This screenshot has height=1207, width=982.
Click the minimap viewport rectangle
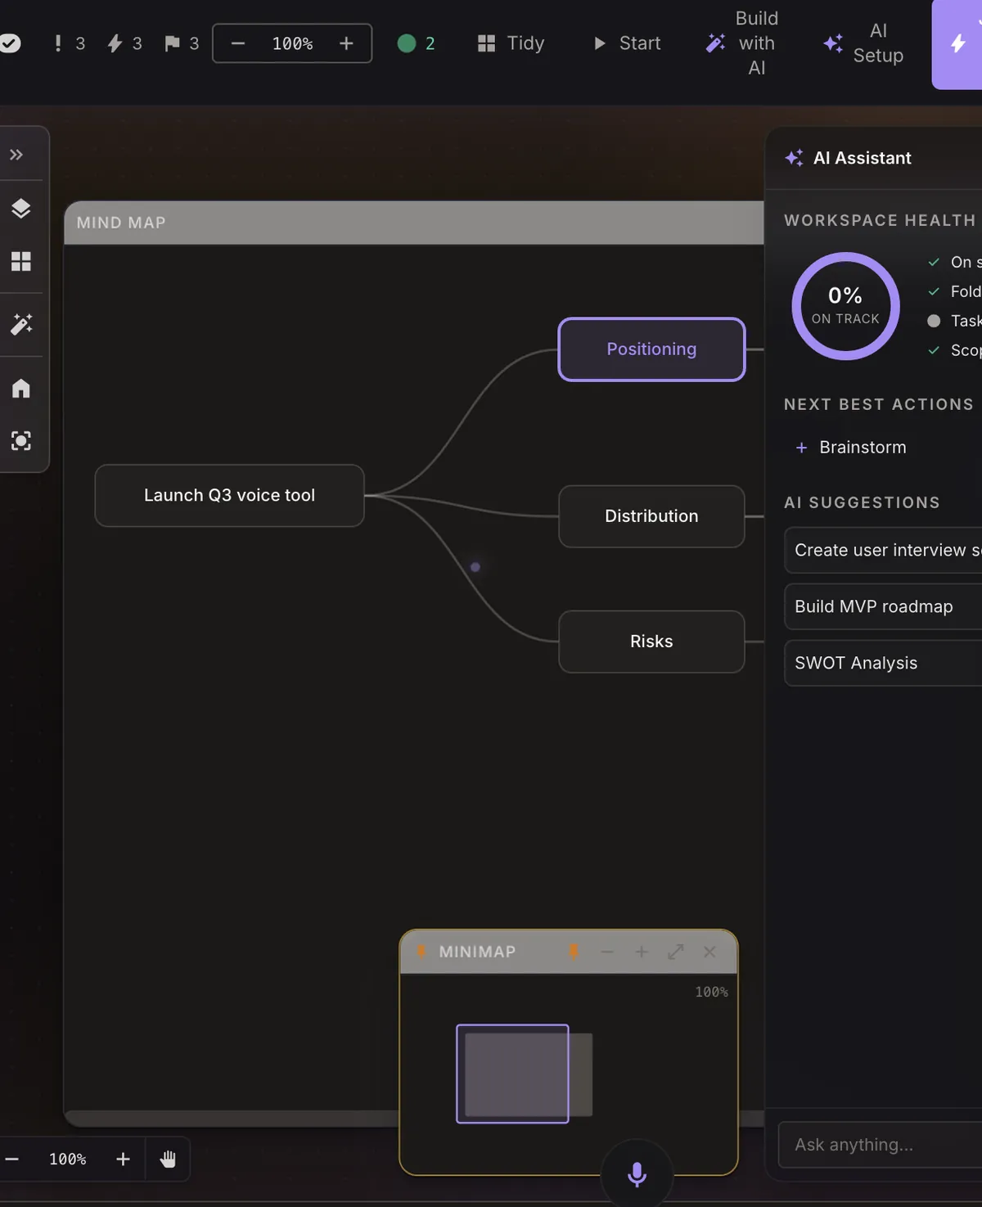(512, 1074)
